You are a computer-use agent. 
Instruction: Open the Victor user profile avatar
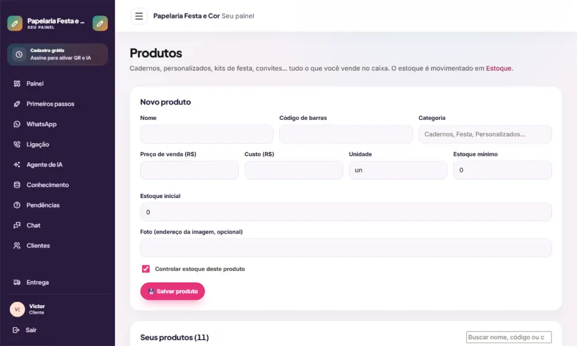[x=17, y=309]
